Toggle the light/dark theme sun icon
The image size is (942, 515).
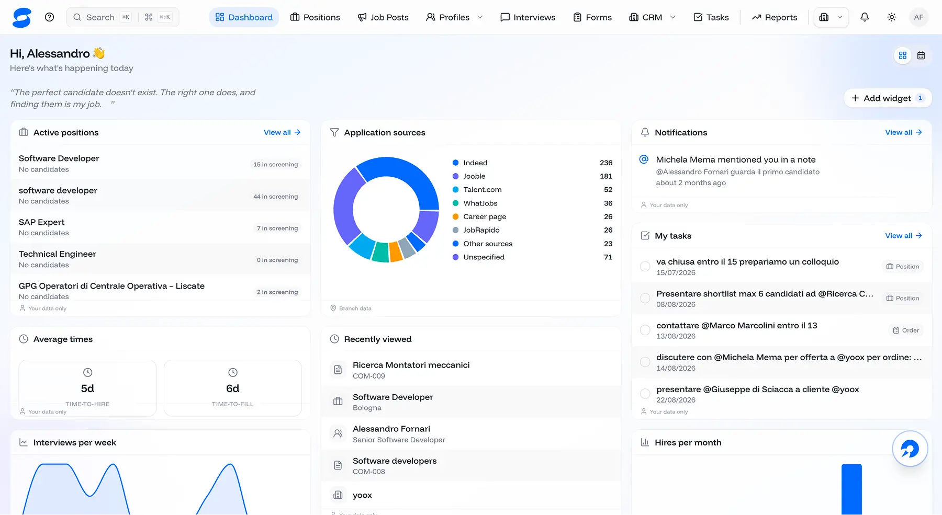coord(892,17)
